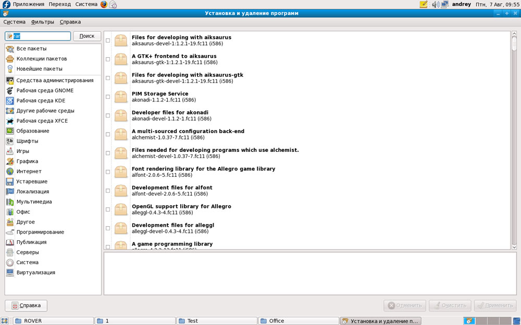Click the andrey user name in top panel
The image size is (521, 325).
(x=461, y=4)
